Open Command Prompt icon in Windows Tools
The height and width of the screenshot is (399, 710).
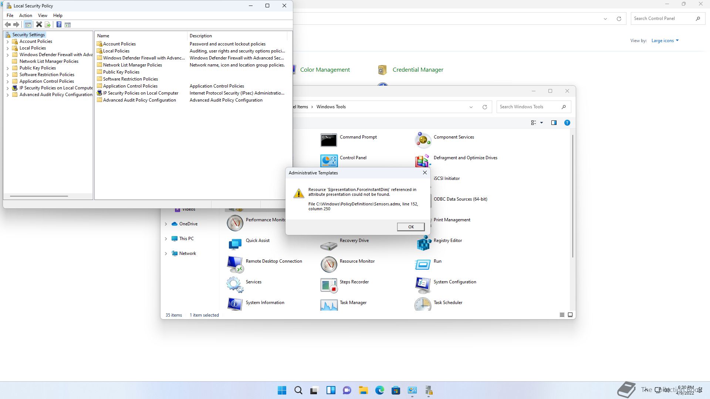coord(328,140)
